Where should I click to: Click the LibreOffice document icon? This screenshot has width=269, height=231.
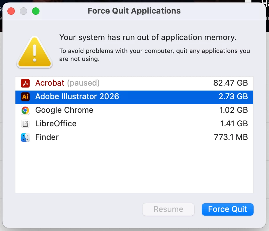[25, 124]
